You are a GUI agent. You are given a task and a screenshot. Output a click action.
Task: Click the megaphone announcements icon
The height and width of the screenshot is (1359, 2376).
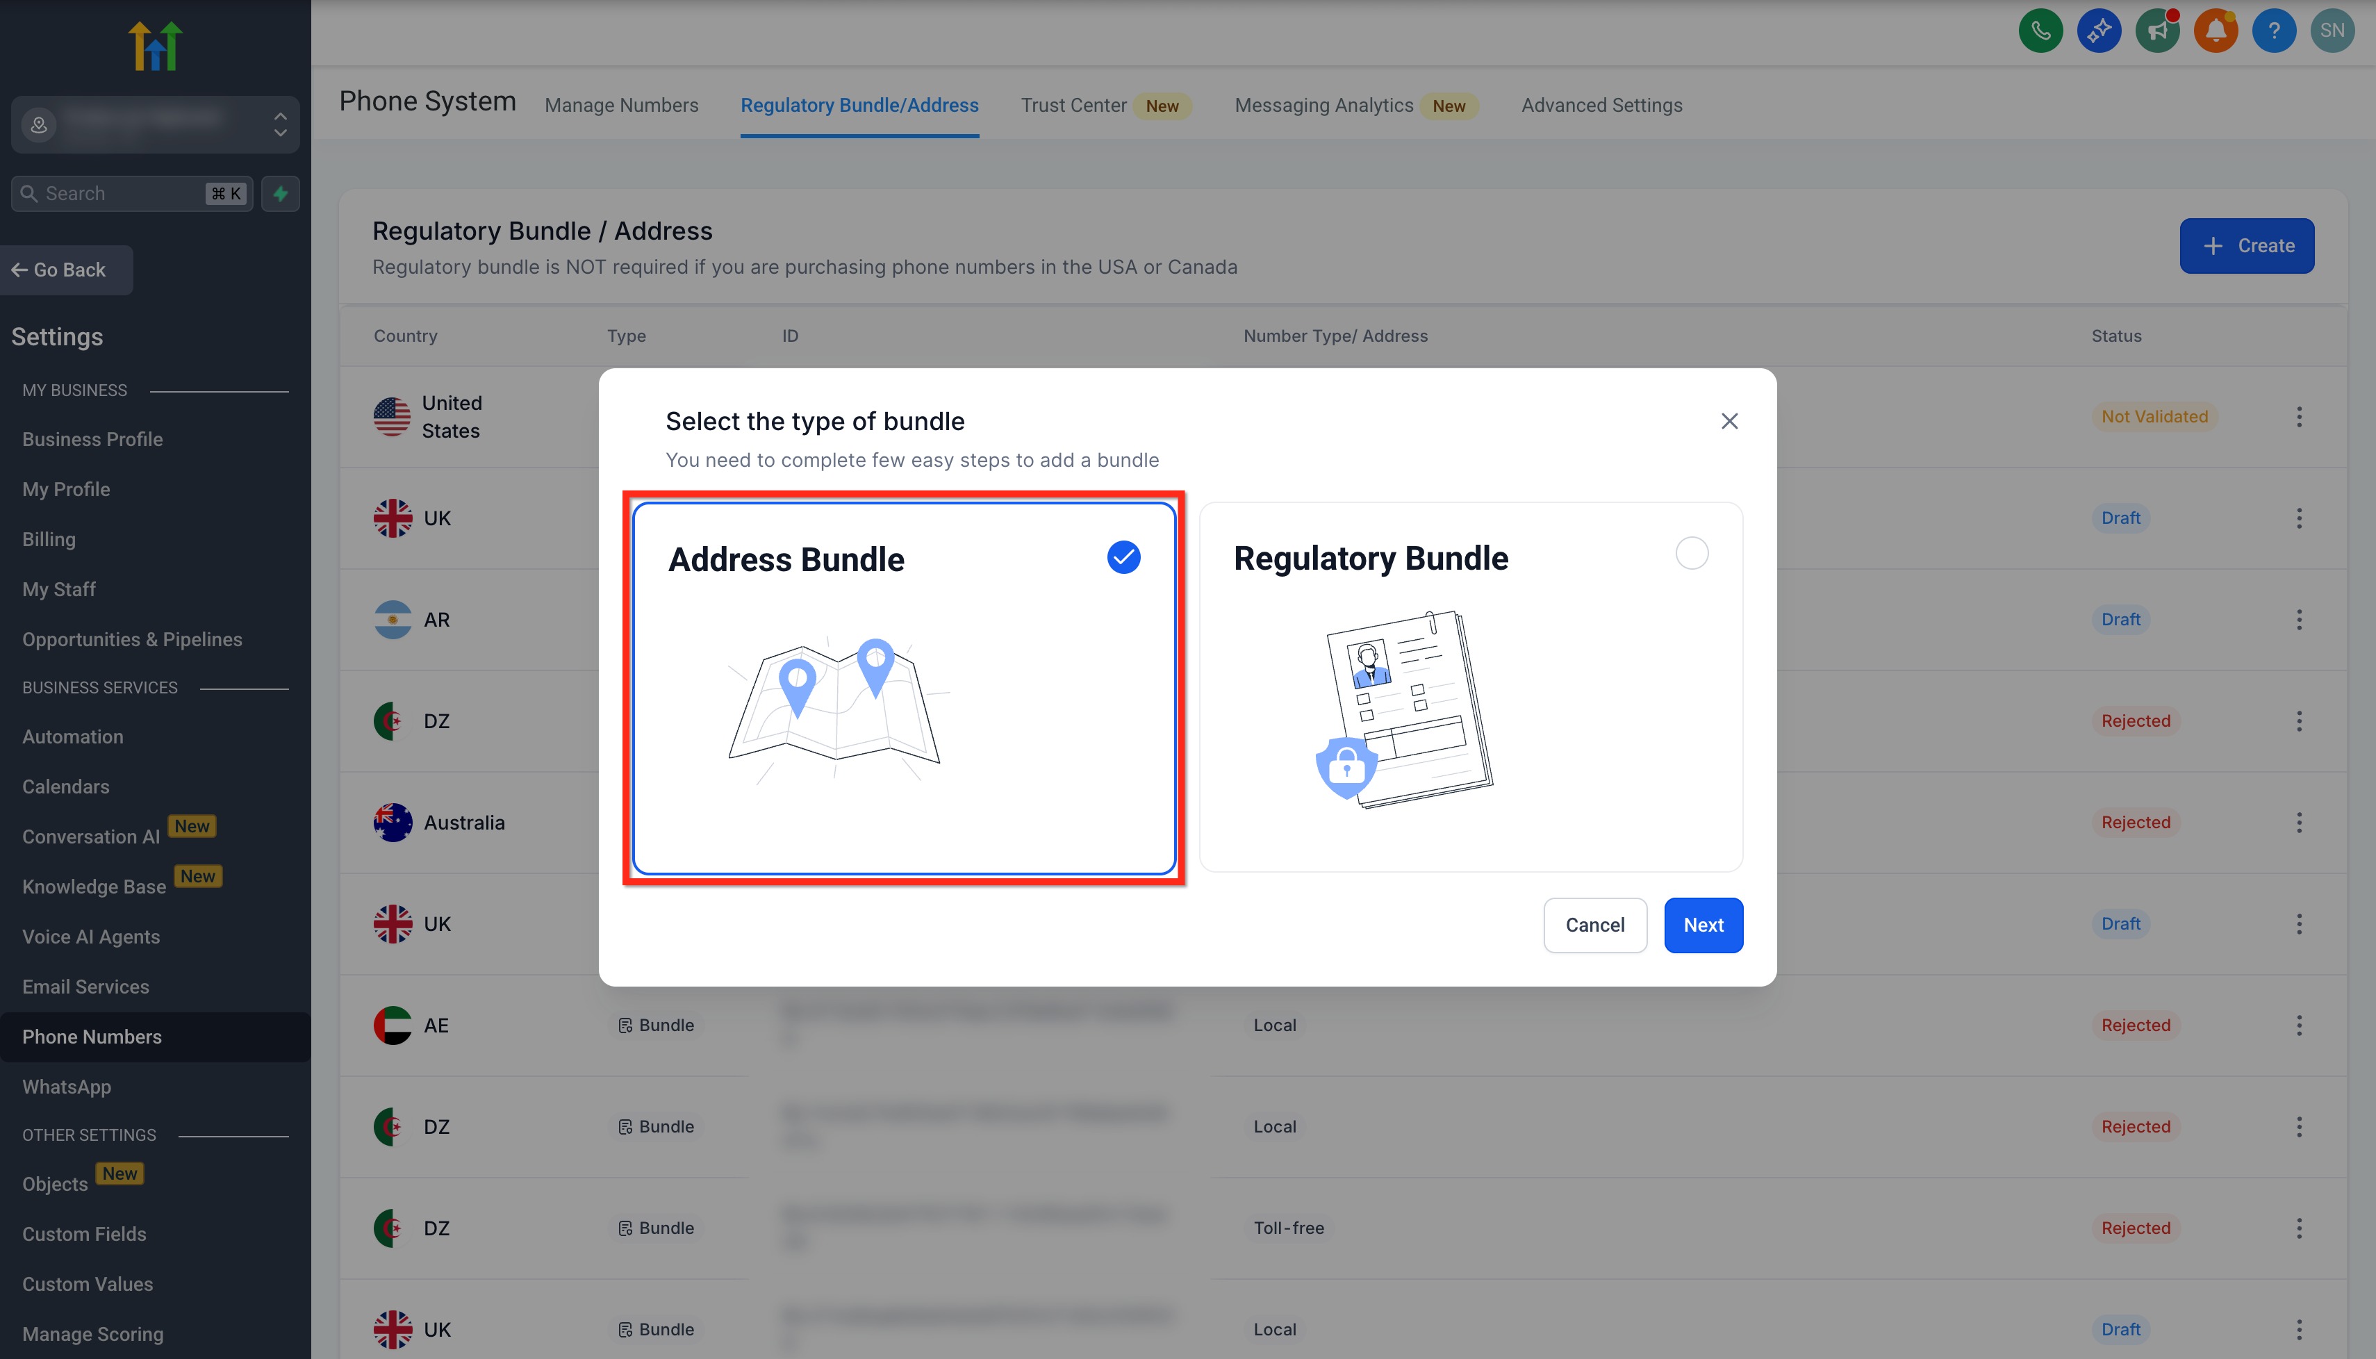(x=2156, y=31)
